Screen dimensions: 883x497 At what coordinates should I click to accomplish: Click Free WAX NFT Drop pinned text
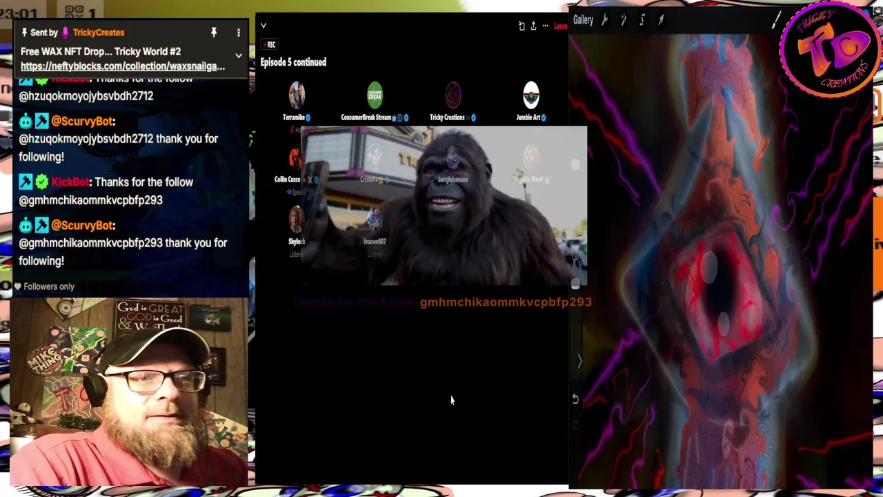pos(101,51)
